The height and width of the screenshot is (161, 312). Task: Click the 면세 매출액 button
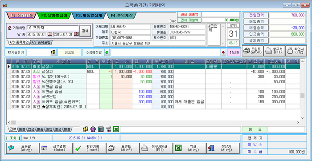pos(189,20)
